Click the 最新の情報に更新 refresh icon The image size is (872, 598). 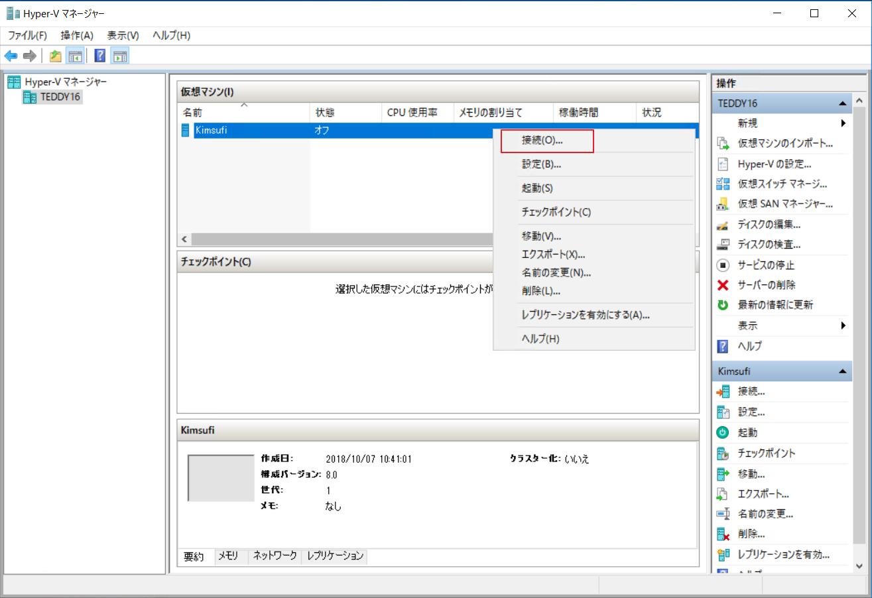coord(723,304)
